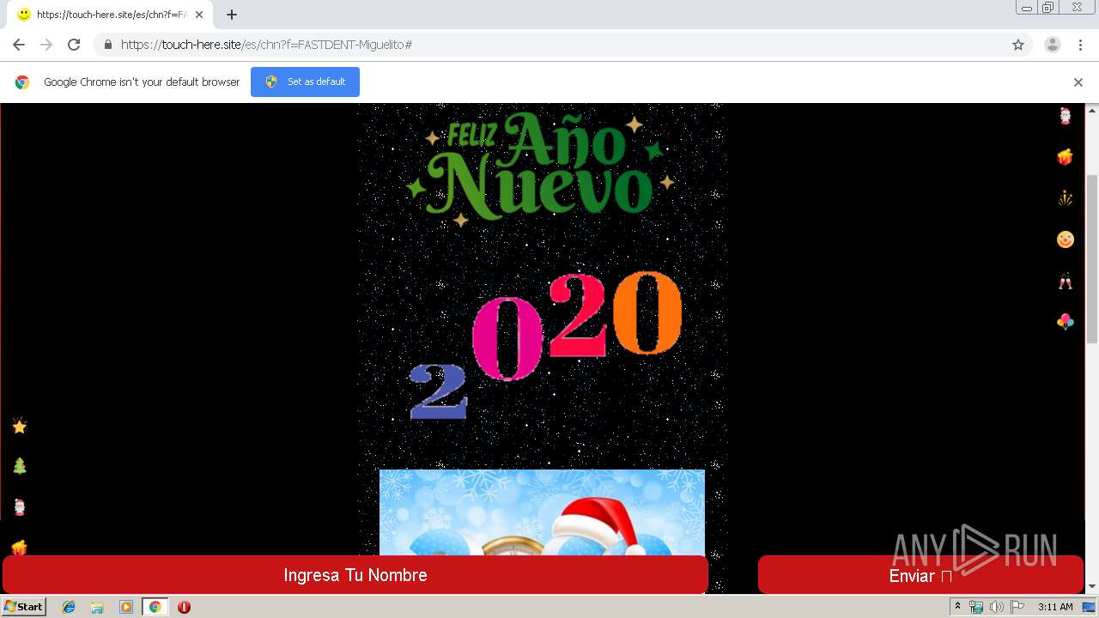Click the volume speaker tray icon
Screen dimensions: 1099x618
[x=996, y=607]
